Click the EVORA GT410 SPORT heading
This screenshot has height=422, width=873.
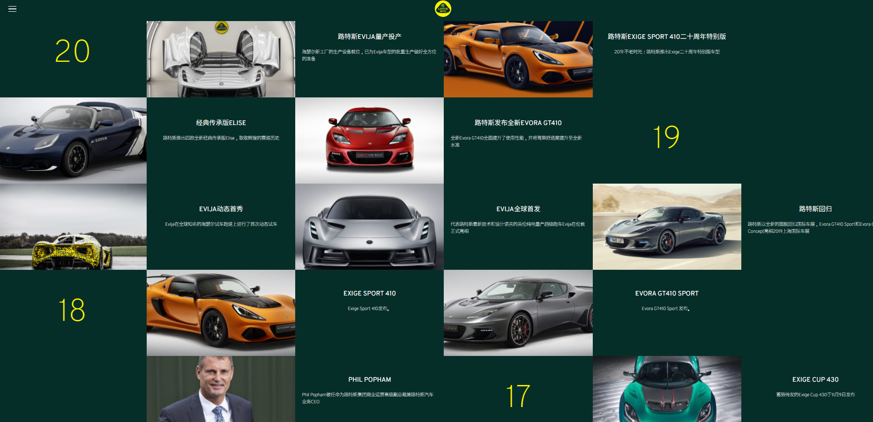pyautogui.click(x=666, y=293)
